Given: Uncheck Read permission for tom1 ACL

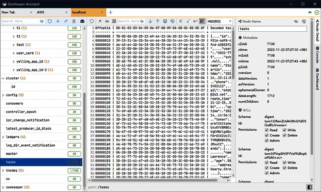Looking at the screenshot, I should coord(266,130).
